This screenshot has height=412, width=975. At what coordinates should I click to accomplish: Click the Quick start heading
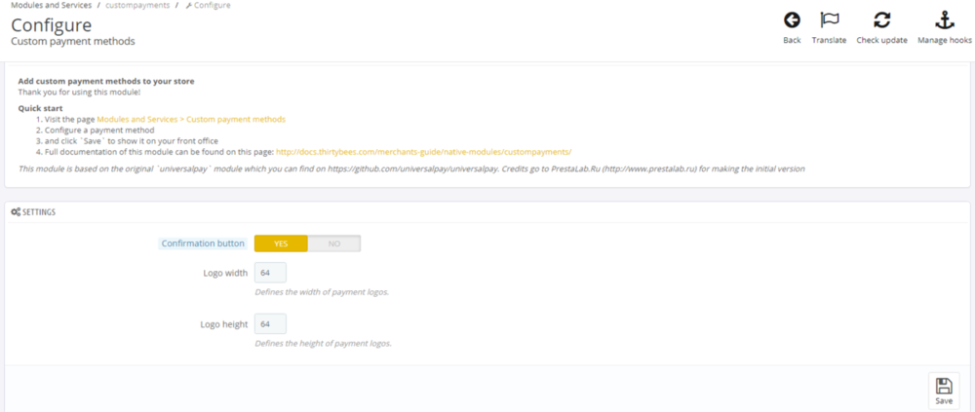[40, 108]
